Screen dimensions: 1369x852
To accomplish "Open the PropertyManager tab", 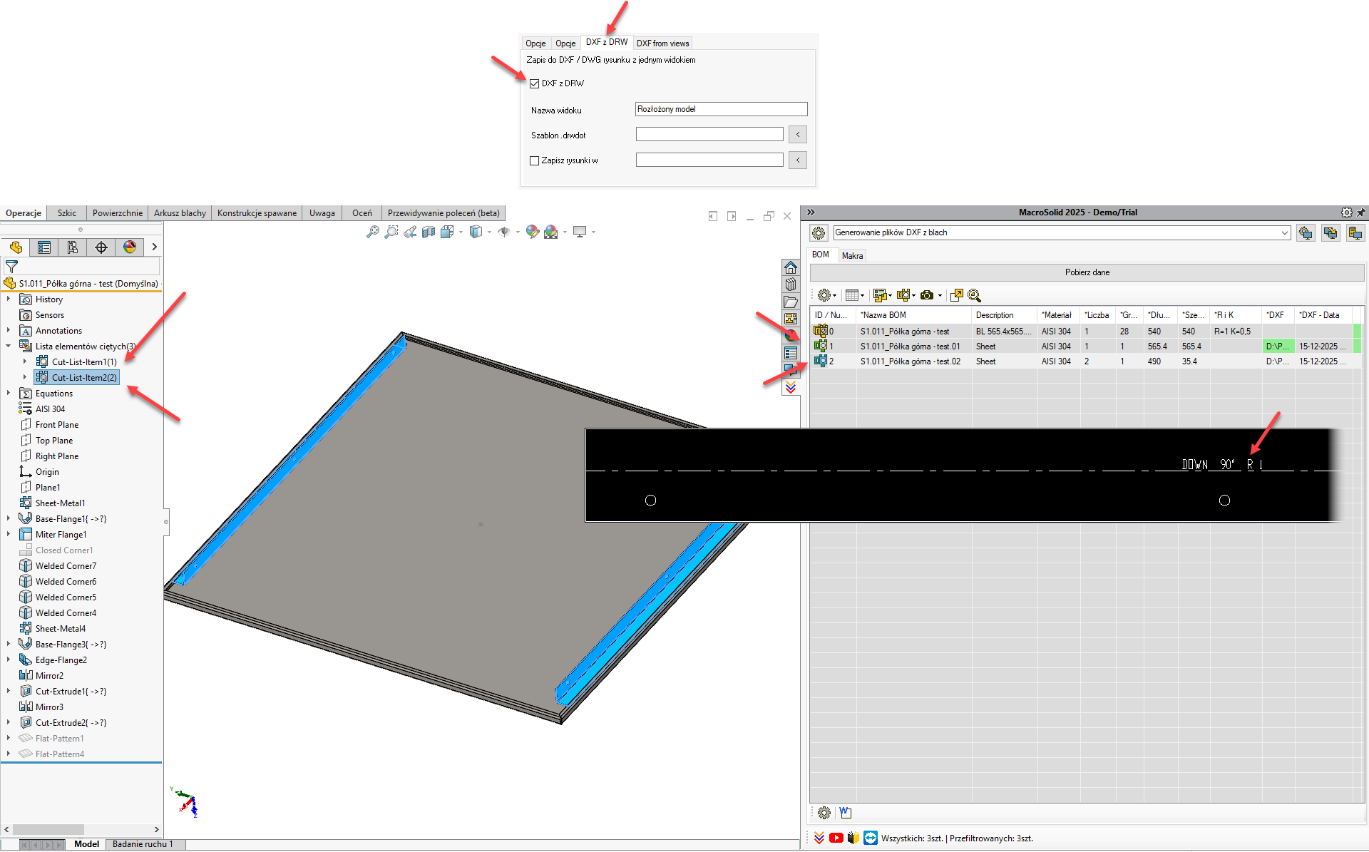I will (44, 247).
